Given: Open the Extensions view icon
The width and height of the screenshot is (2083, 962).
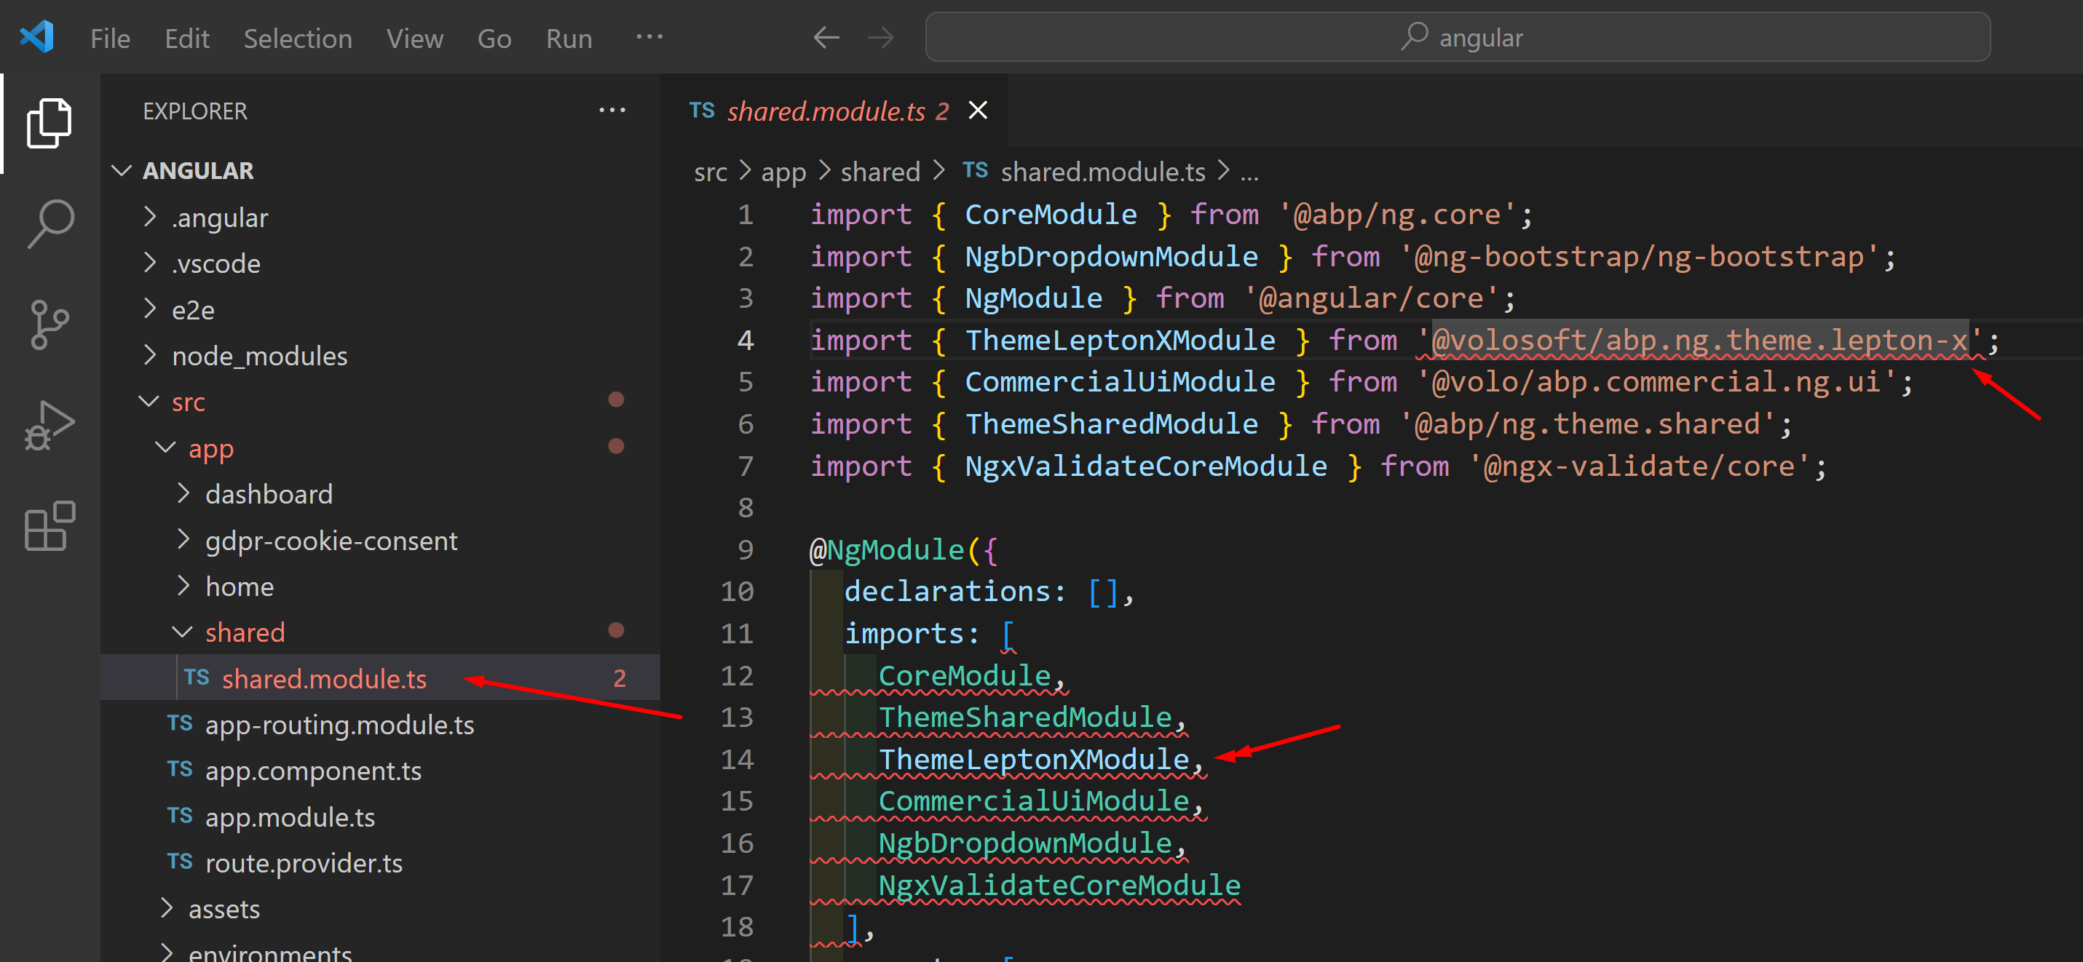Looking at the screenshot, I should (x=49, y=526).
